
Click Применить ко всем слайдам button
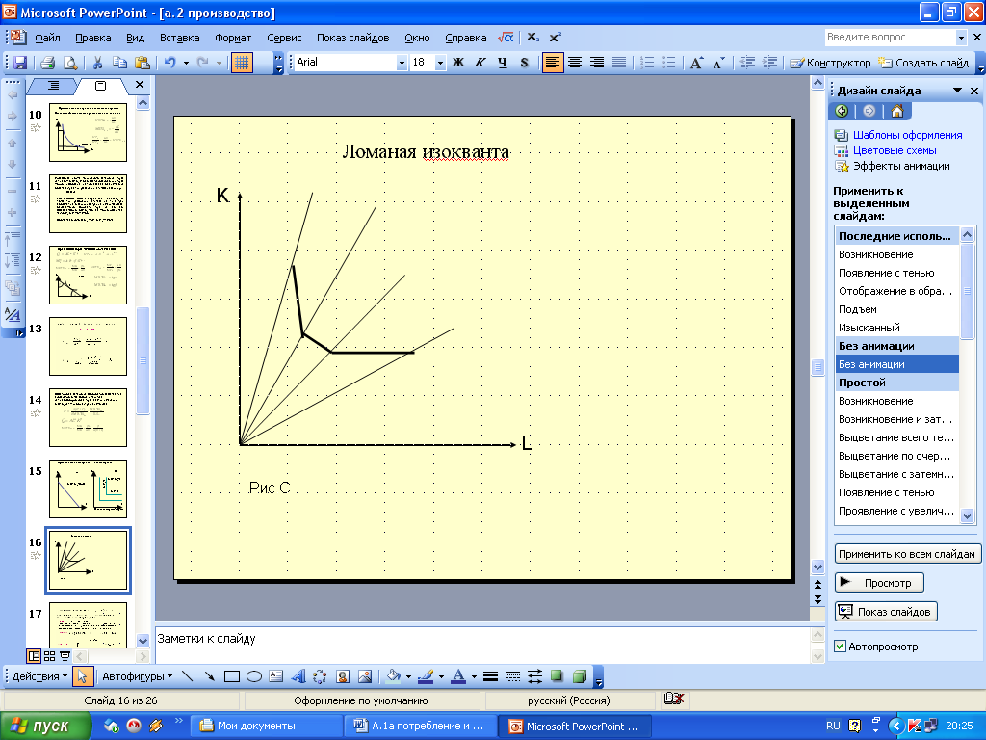907,554
